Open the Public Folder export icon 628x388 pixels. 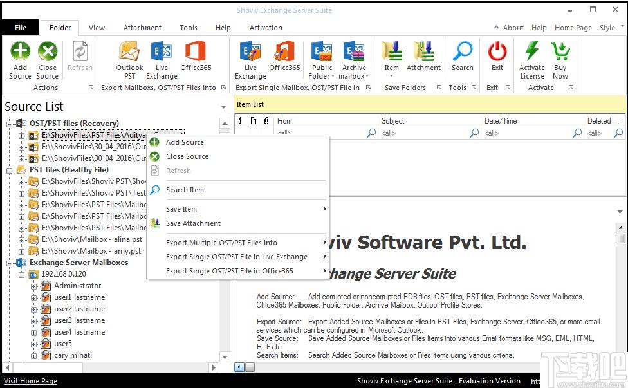tap(322, 51)
